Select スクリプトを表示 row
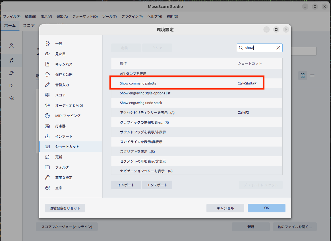 tap(197, 151)
